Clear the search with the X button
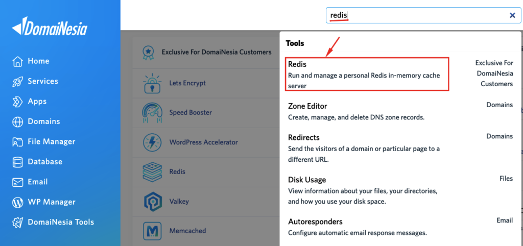This screenshot has width=523, height=246. point(513,15)
